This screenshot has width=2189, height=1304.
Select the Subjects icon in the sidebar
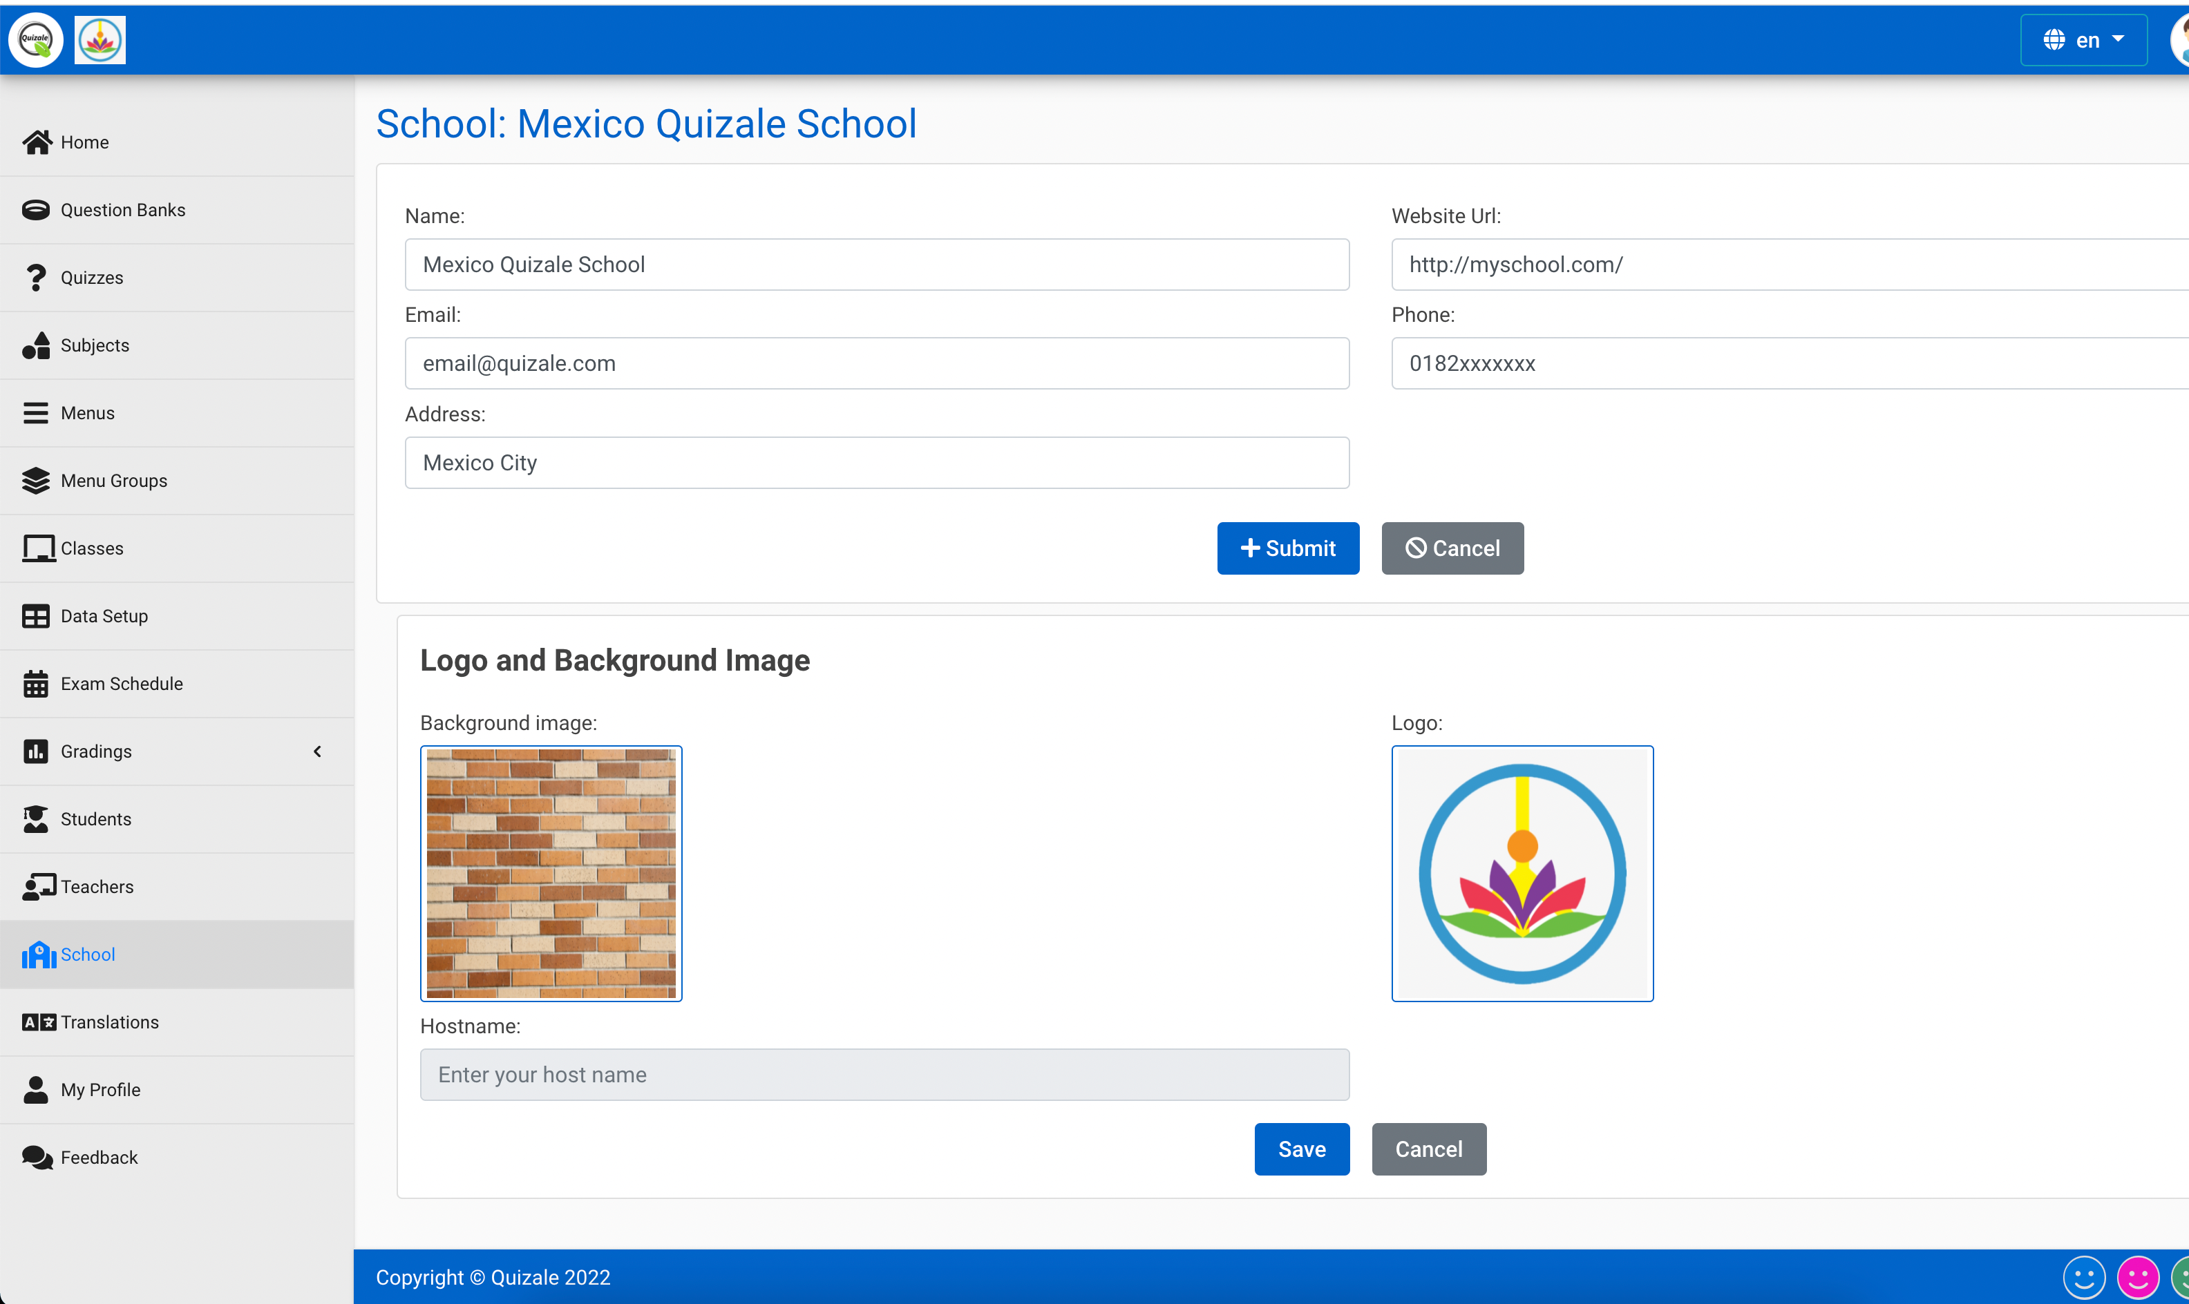pyautogui.click(x=36, y=345)
